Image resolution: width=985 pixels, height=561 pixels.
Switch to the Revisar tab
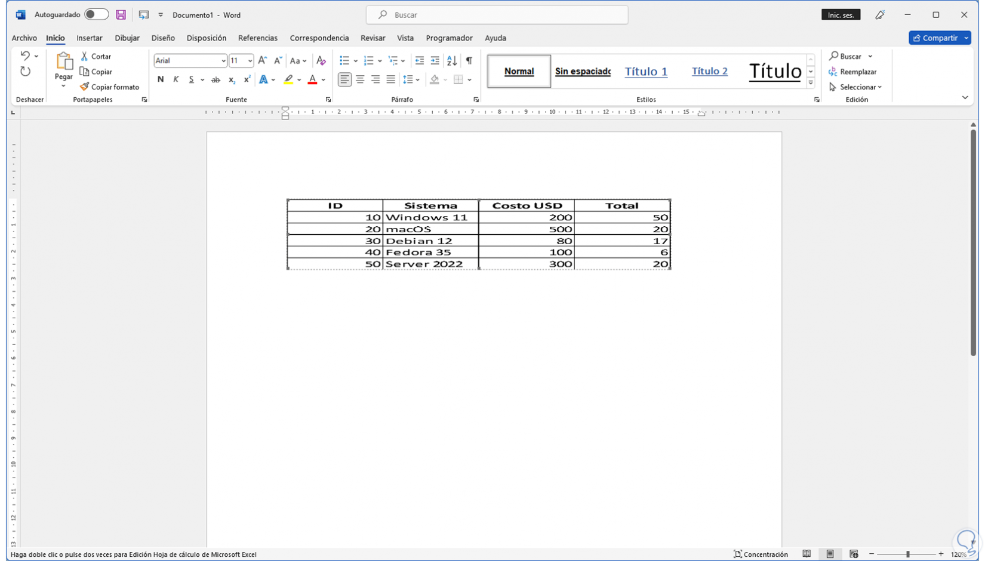(373, 38)
